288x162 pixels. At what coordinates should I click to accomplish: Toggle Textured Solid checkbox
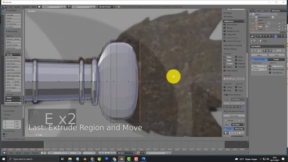tap(225, 24)
